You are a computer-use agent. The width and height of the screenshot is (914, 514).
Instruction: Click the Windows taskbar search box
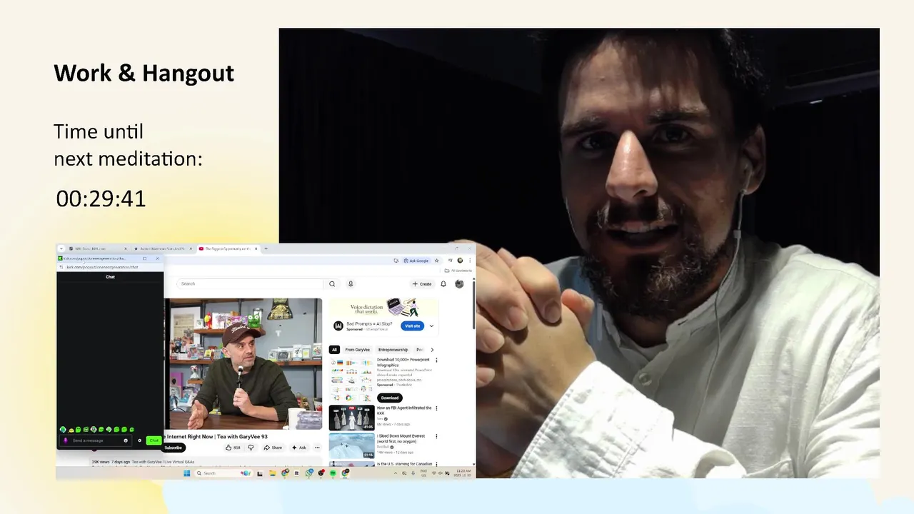tap(224, 473)
